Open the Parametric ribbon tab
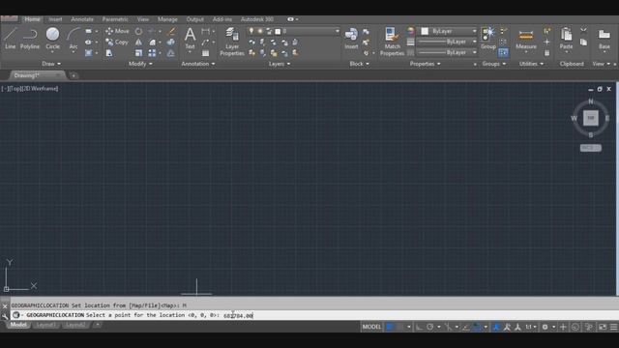The height and width of the screenshot is (348, 619). 115,19
